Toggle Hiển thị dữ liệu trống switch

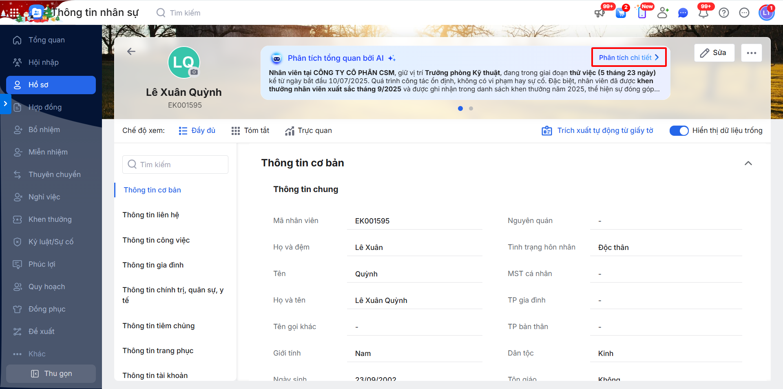coord(679,130)
